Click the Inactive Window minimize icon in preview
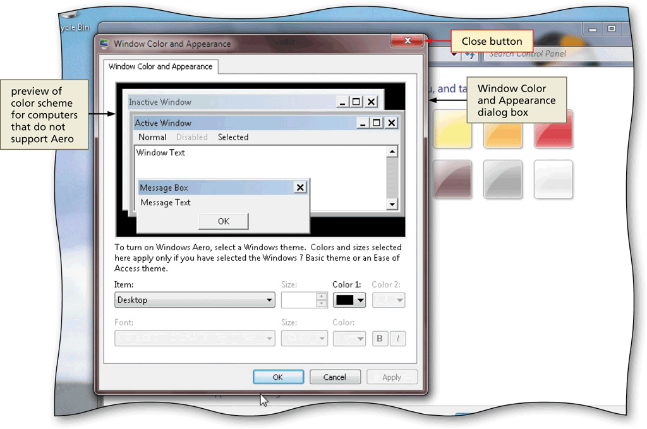This screenshot has width=647, height=429. pyautogui.click(x=342, y=102)
